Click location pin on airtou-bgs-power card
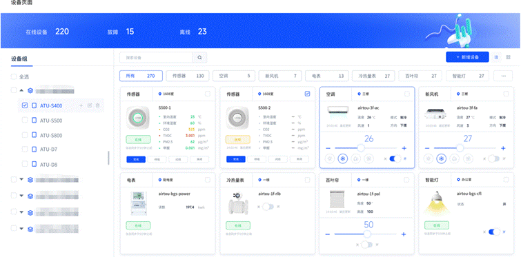Viewport: 521px width, 257px height. pyautogui.click(x=160, y=180)
